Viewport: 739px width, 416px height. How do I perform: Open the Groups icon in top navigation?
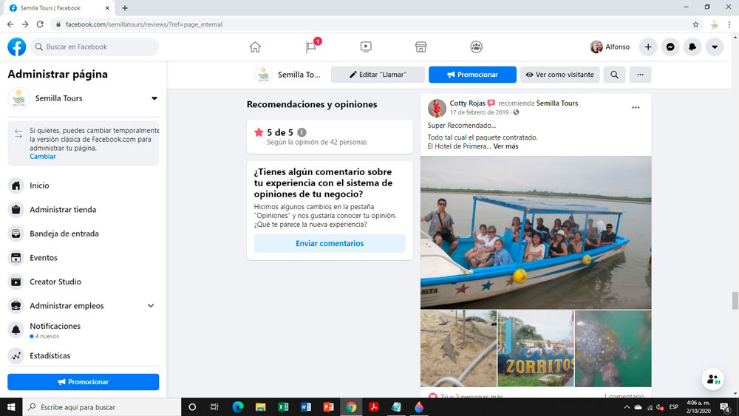[476, 47]
